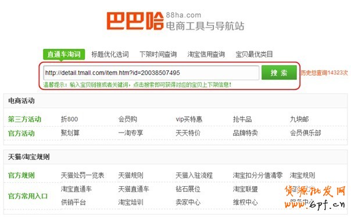Open the 淘宝直通车 entry link
Screen dimensions: 351x217
tap(76, 189)
